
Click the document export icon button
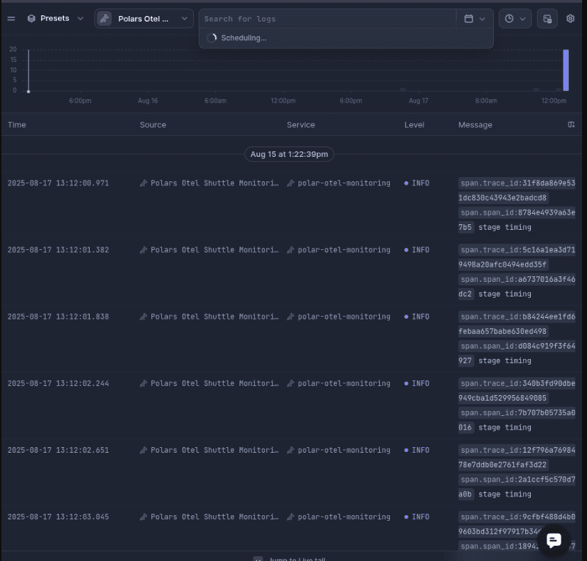click(x=547, y=19)
